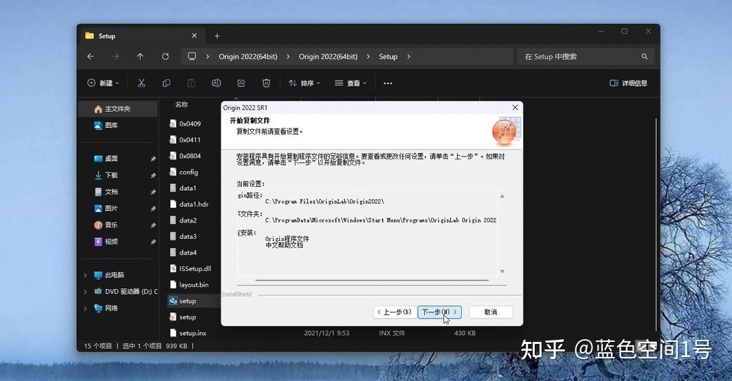Open 下载 in the sidebar
The image size is (732, 381).
pyautogui.click(x=111, y=175)
